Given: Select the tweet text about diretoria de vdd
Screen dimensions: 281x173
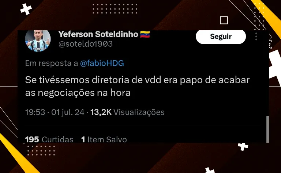Looking at the screenshot, I should point(137,86).
